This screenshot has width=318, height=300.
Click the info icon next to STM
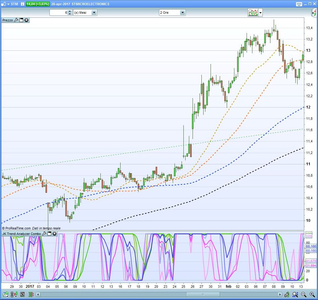click(23, 4)
